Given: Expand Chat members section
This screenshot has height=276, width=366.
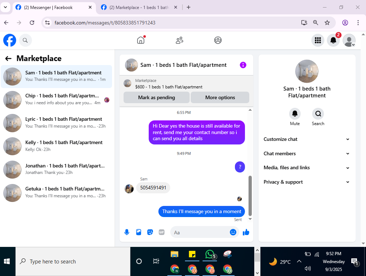Looking at the screenshot, I should point(306,154).
